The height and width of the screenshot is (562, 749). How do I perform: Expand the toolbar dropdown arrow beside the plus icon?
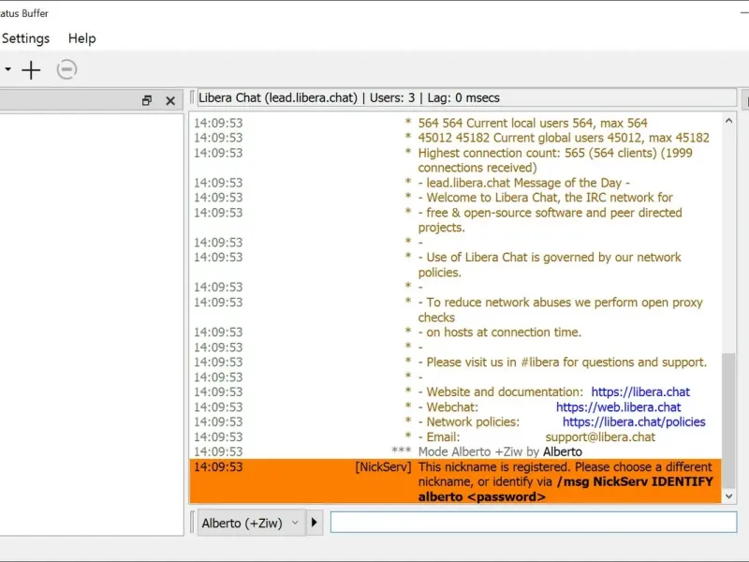tap(8, 69)
